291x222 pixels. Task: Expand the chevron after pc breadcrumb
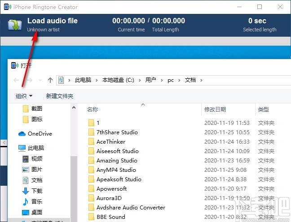179,80
